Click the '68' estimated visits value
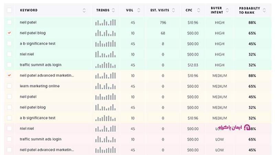This screenshot has width=275, height=155. coord(163,33)
